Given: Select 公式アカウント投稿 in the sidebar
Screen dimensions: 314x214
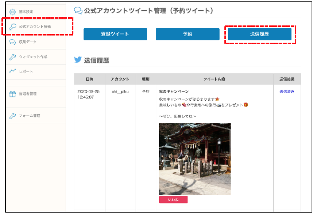Looking at the screenshot, I should tap(36, 27).
